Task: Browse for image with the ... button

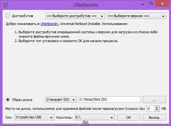Action: tap(154, 100)
